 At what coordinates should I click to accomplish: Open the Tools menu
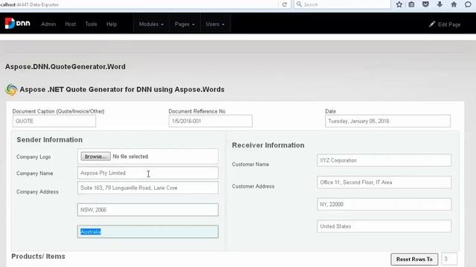pos(91,24)
